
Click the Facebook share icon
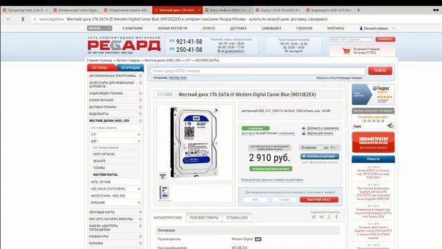pyautogui.click(x=336, y=216)
